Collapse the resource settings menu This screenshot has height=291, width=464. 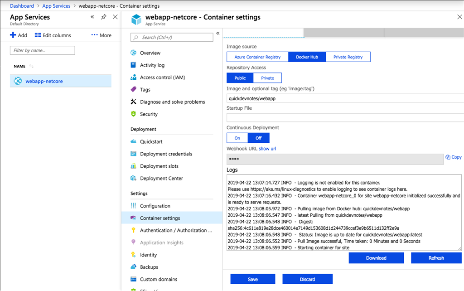point(218,33)
